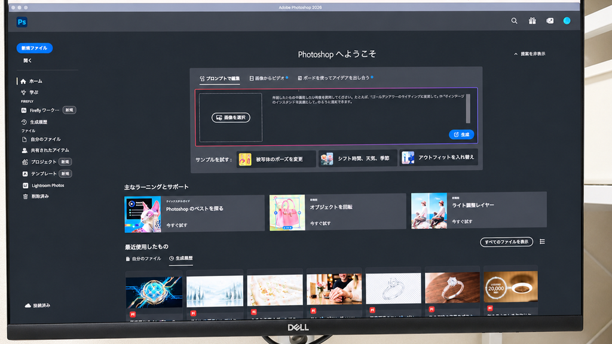Open Photoshop のベストを探る card

pyautogui.click(x=194, y=214)
